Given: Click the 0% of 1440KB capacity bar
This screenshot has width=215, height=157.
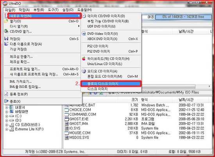Looking at the screenshot, I should click(x=183, y=17).
